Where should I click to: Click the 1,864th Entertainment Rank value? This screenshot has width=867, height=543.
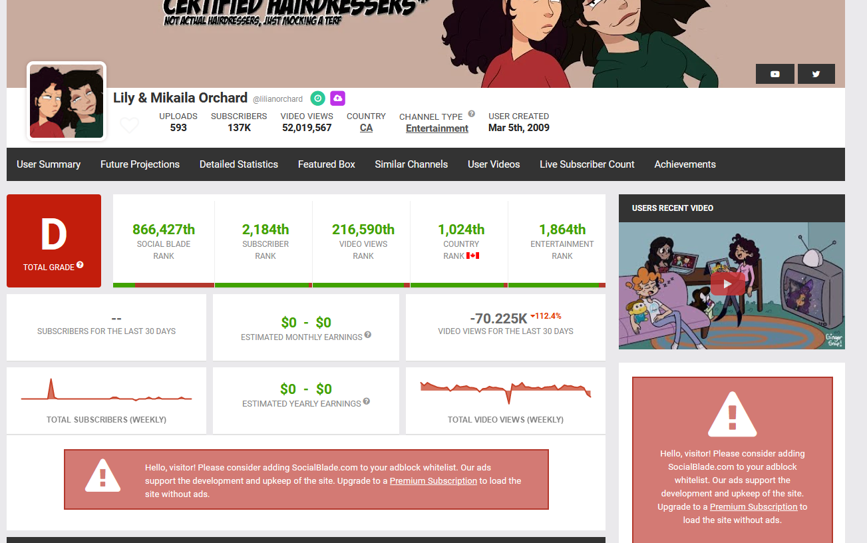(x=562, y=230)
